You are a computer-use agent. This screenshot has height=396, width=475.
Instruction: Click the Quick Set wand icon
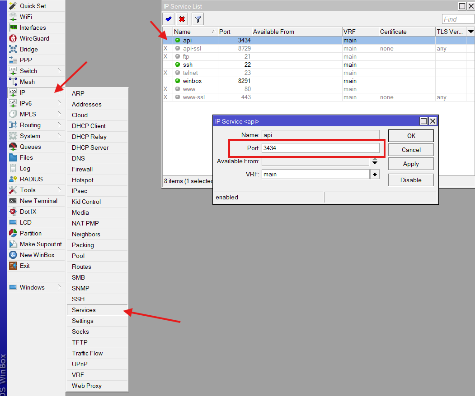point(13,6)
